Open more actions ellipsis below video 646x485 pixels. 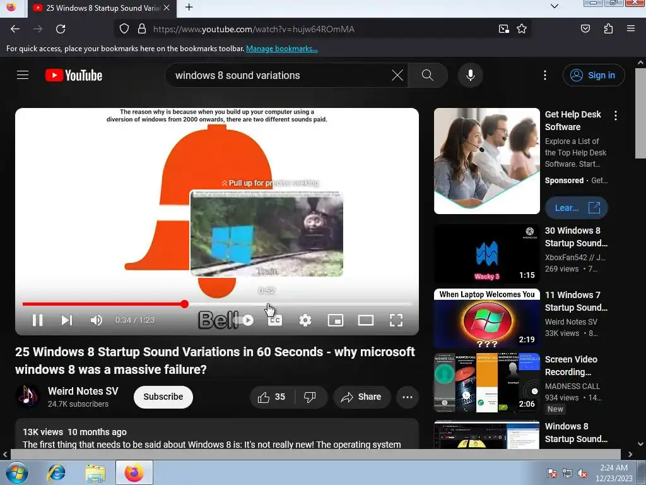click(x=408, y=397)
